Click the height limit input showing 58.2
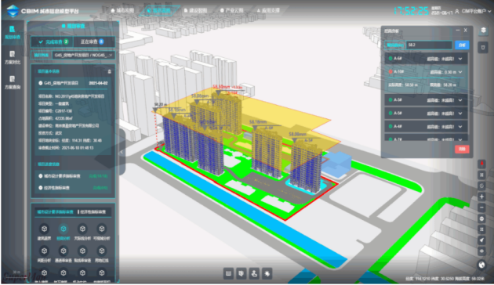 click(429, 45)
